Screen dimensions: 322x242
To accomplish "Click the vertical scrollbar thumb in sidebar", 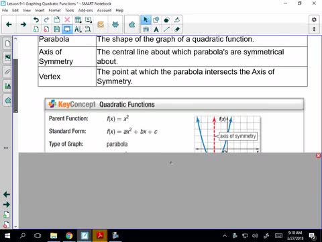I will click(x=15, y=85).
